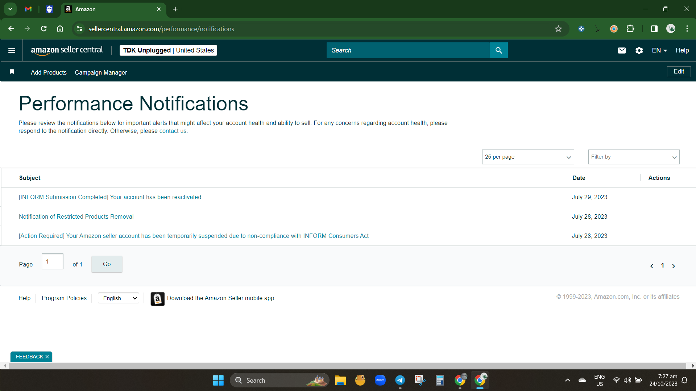Open the Action Required suspension notification
Screen dimensions: 696x391
[194, 236]
